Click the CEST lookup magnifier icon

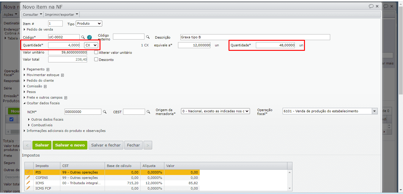pos(148,112)
